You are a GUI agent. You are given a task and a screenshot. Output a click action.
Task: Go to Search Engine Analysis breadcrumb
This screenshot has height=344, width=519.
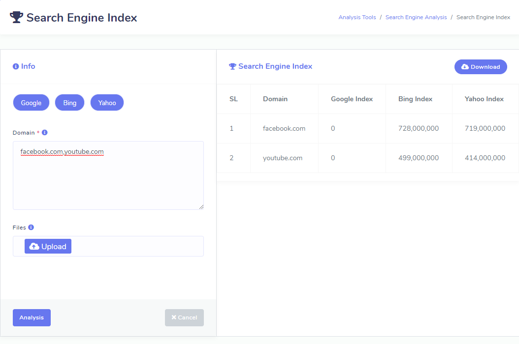coord(416,17)
